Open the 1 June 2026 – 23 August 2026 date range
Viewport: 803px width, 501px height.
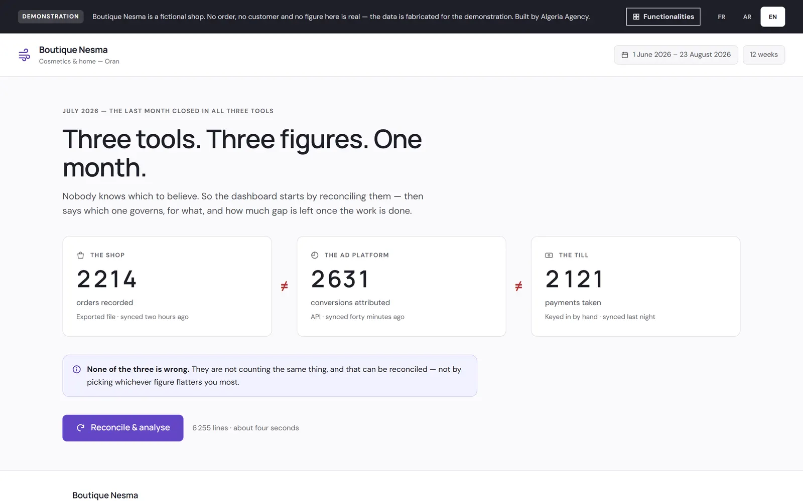coord(676,55)
